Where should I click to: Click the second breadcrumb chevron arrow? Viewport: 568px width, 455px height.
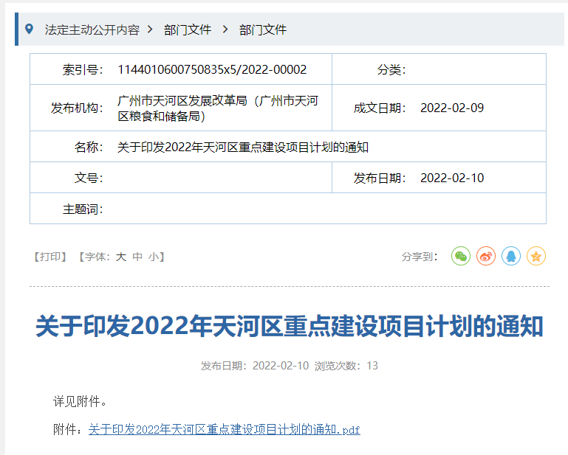click(x=225, y=29)
